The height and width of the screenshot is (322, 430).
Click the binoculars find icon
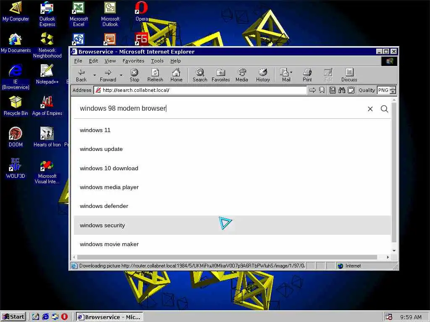coord(342,90)
